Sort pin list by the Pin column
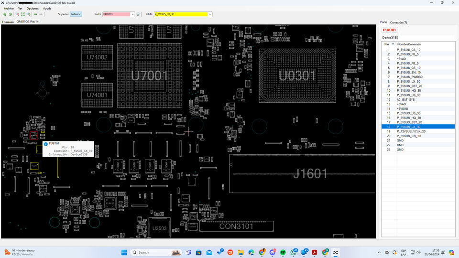 (388, 44)
